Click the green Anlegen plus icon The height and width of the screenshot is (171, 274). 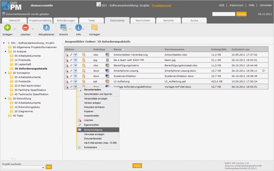[7, 28]
